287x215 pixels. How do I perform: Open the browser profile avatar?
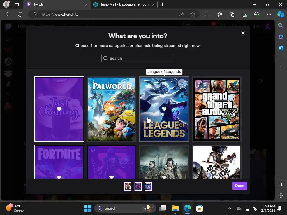pyautogui.click(x=6, y=4)
